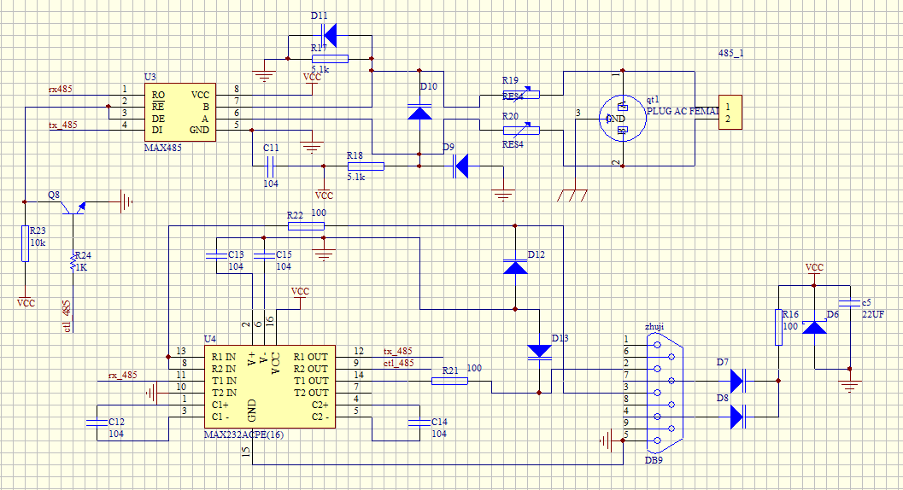Viewport: 903px width, 490px height.
Task: Click zener diode D6 symbol
Action: tap(814, 328)
